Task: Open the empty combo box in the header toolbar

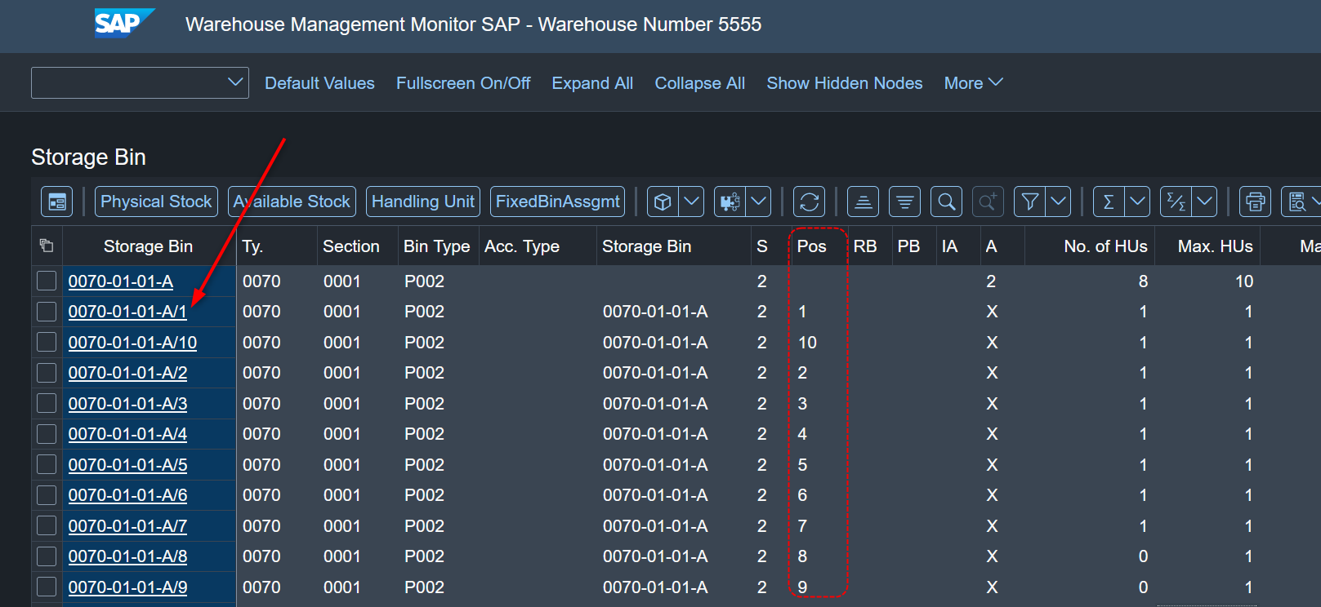Action: click(x=140, y=82)
